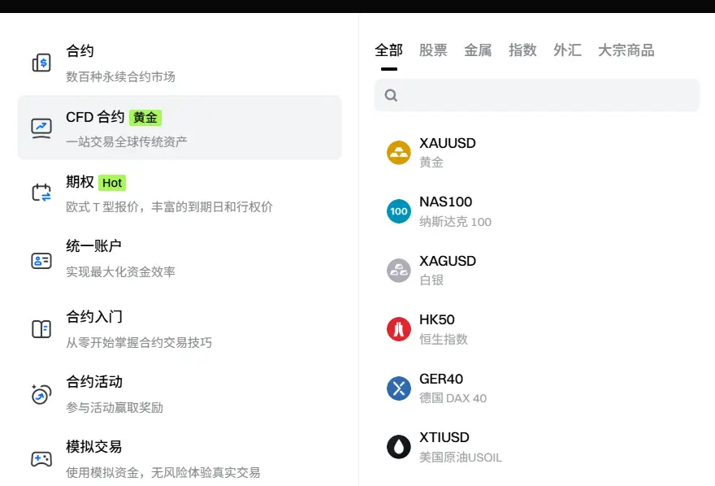Click the 期权 options calendar icon
Screen dimensions: 715x486
41,193
